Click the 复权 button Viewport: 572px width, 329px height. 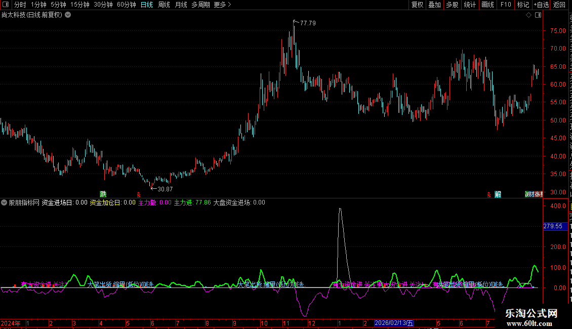coord(417,5)
